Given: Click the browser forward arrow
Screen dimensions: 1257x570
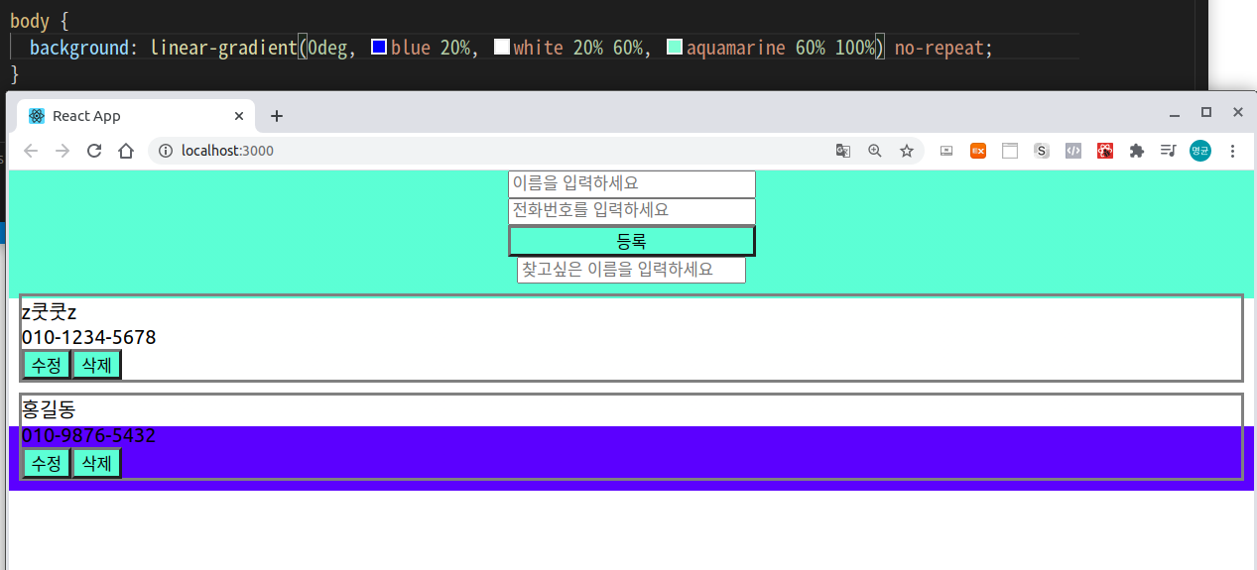Looking at the screenshot, I should tap(63, 151).
